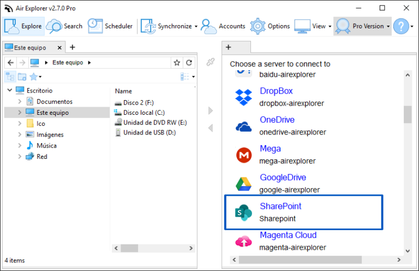This screenshot has width=419, height=271.
Task: Click the favorite star in address bar
Action: click(x=177, y=63)
